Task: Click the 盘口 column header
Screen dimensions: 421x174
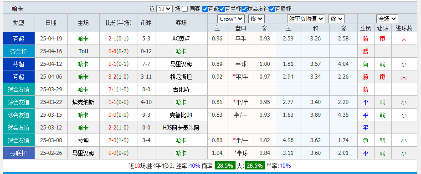Action: point(241,28)
